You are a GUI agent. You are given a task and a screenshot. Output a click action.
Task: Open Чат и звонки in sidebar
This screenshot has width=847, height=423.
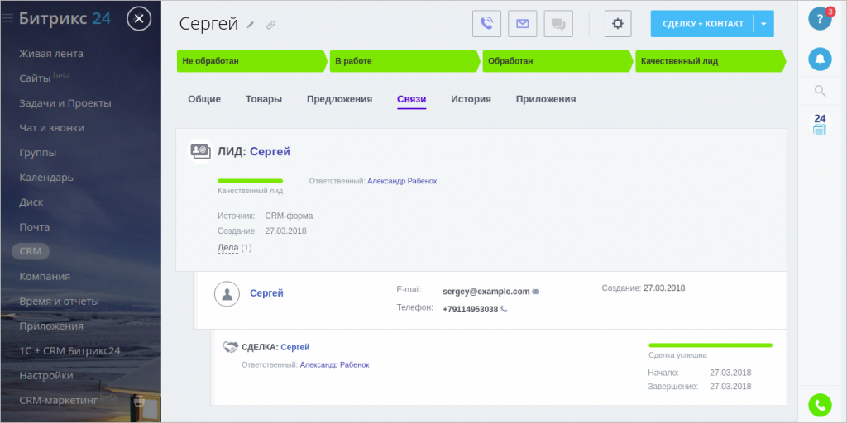(52, 128)
